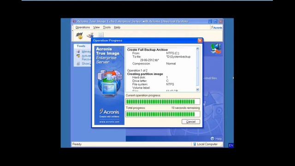295x166 pixels.
Task: Open the Tools menu
Action: [106, 27]
